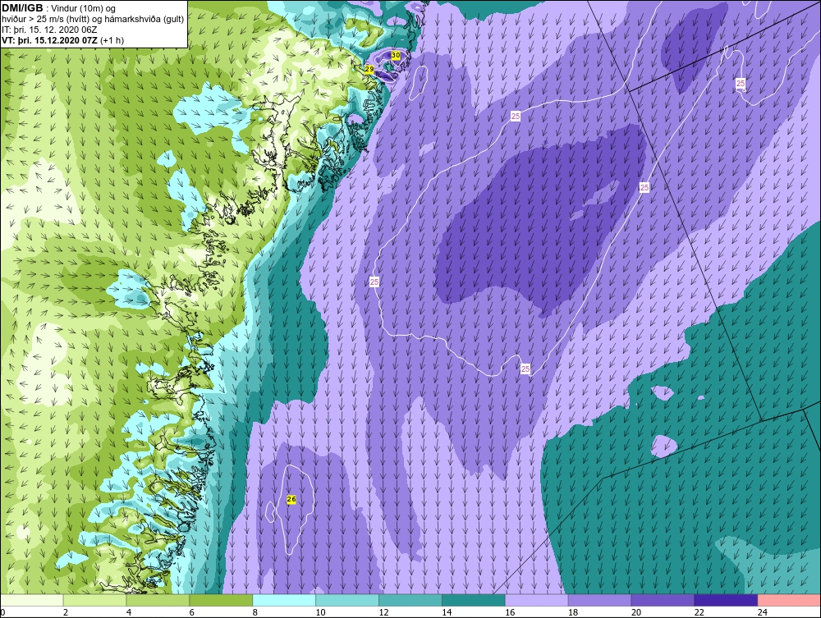Select the 0–2 m/s palest legend swatch
Viewport: 821px width, 618px height.
(31, 600)
